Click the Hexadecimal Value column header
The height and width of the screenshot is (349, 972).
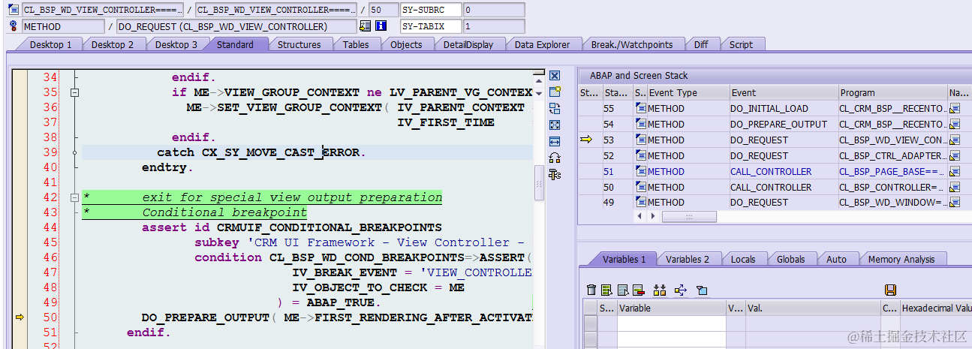(935, 308)
